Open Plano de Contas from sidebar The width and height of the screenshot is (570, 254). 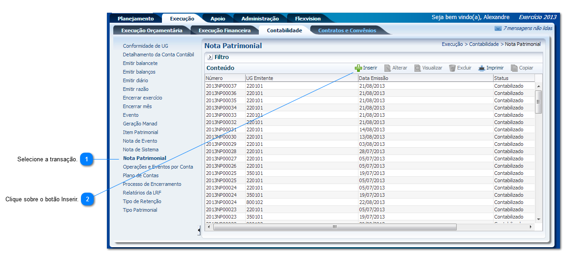[140, 175]
